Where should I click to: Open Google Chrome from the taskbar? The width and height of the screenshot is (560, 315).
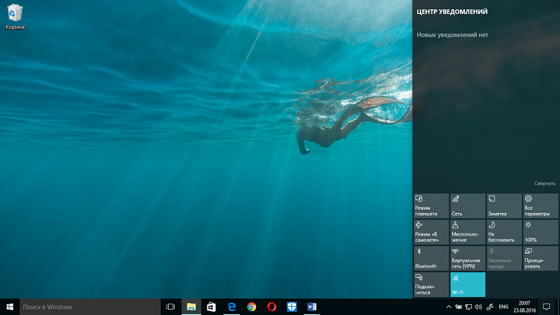pos(251,306)
